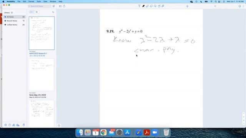Click the sort order arrows icon

pyautogui.click(x=53, y=12)
